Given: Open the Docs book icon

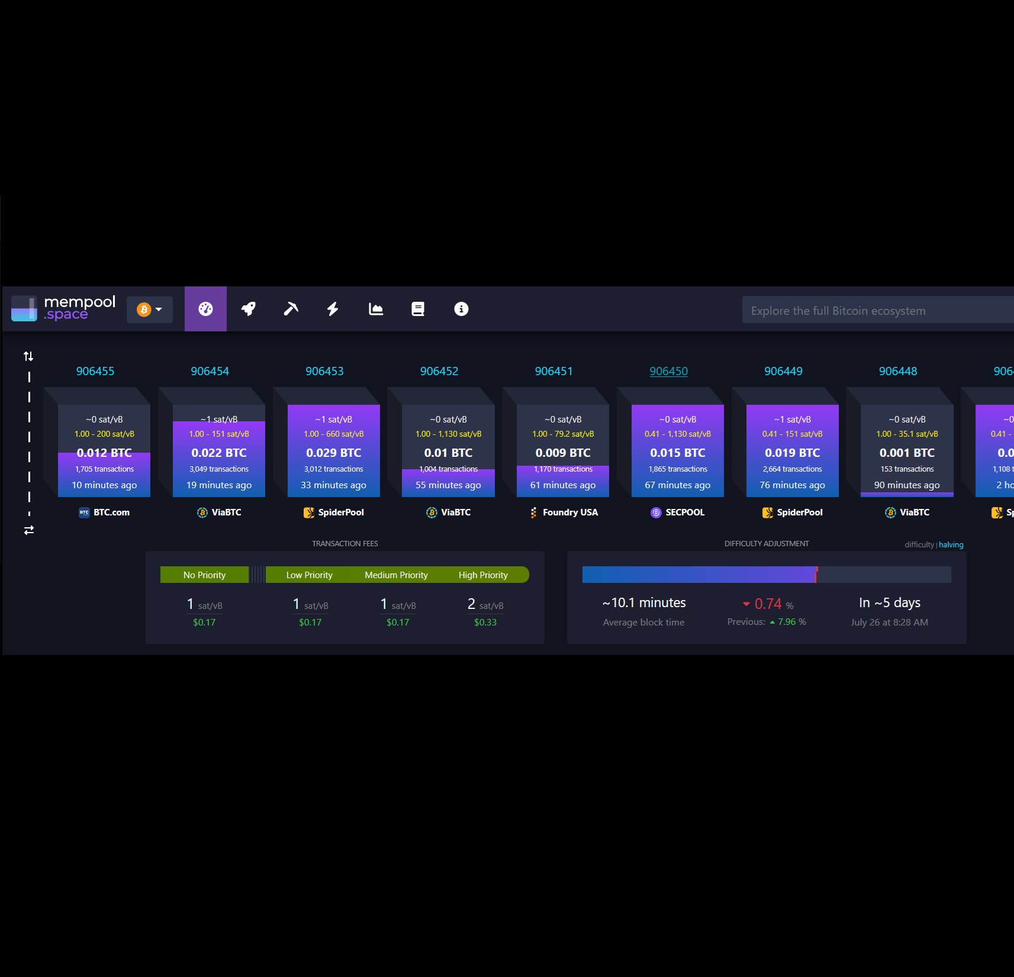Looking at the screenshot, I should pyautogui.click(x=418, y=309).
